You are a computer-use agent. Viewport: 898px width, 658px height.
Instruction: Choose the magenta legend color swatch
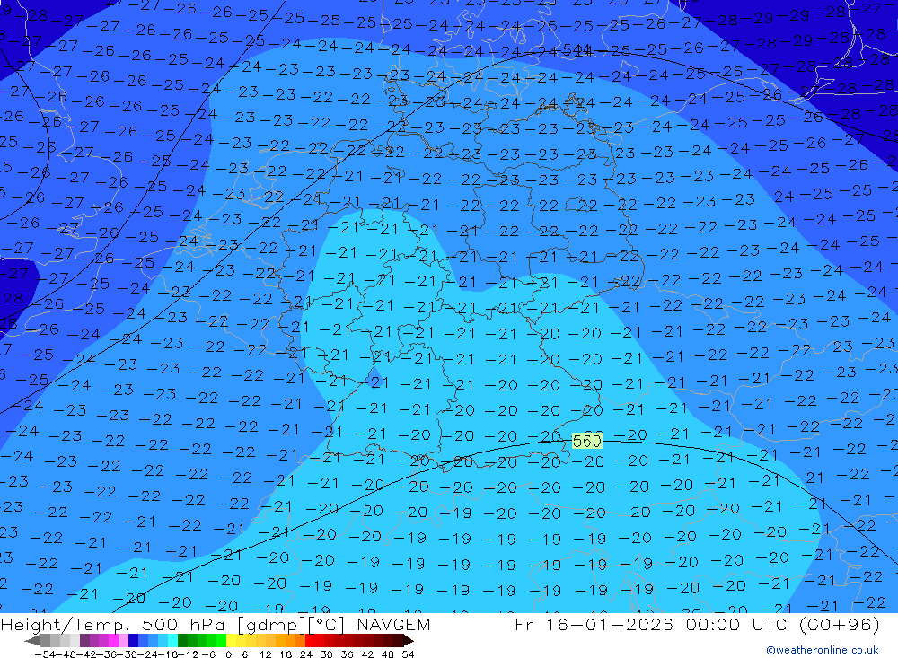point(113,641)
